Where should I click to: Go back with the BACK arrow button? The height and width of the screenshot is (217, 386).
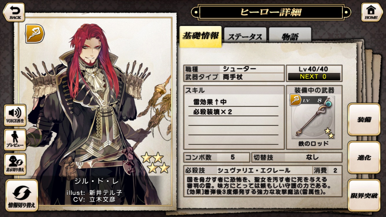[14, 12]
